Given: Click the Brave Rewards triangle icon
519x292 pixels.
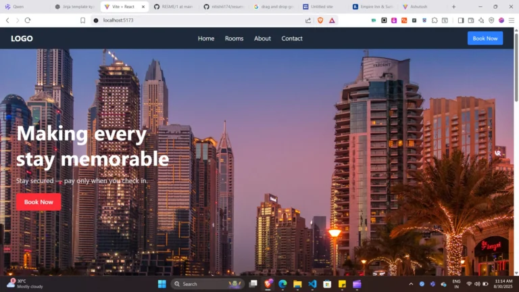Looking at the screenshot, I should pyautogui.click(x=332, y=20).
